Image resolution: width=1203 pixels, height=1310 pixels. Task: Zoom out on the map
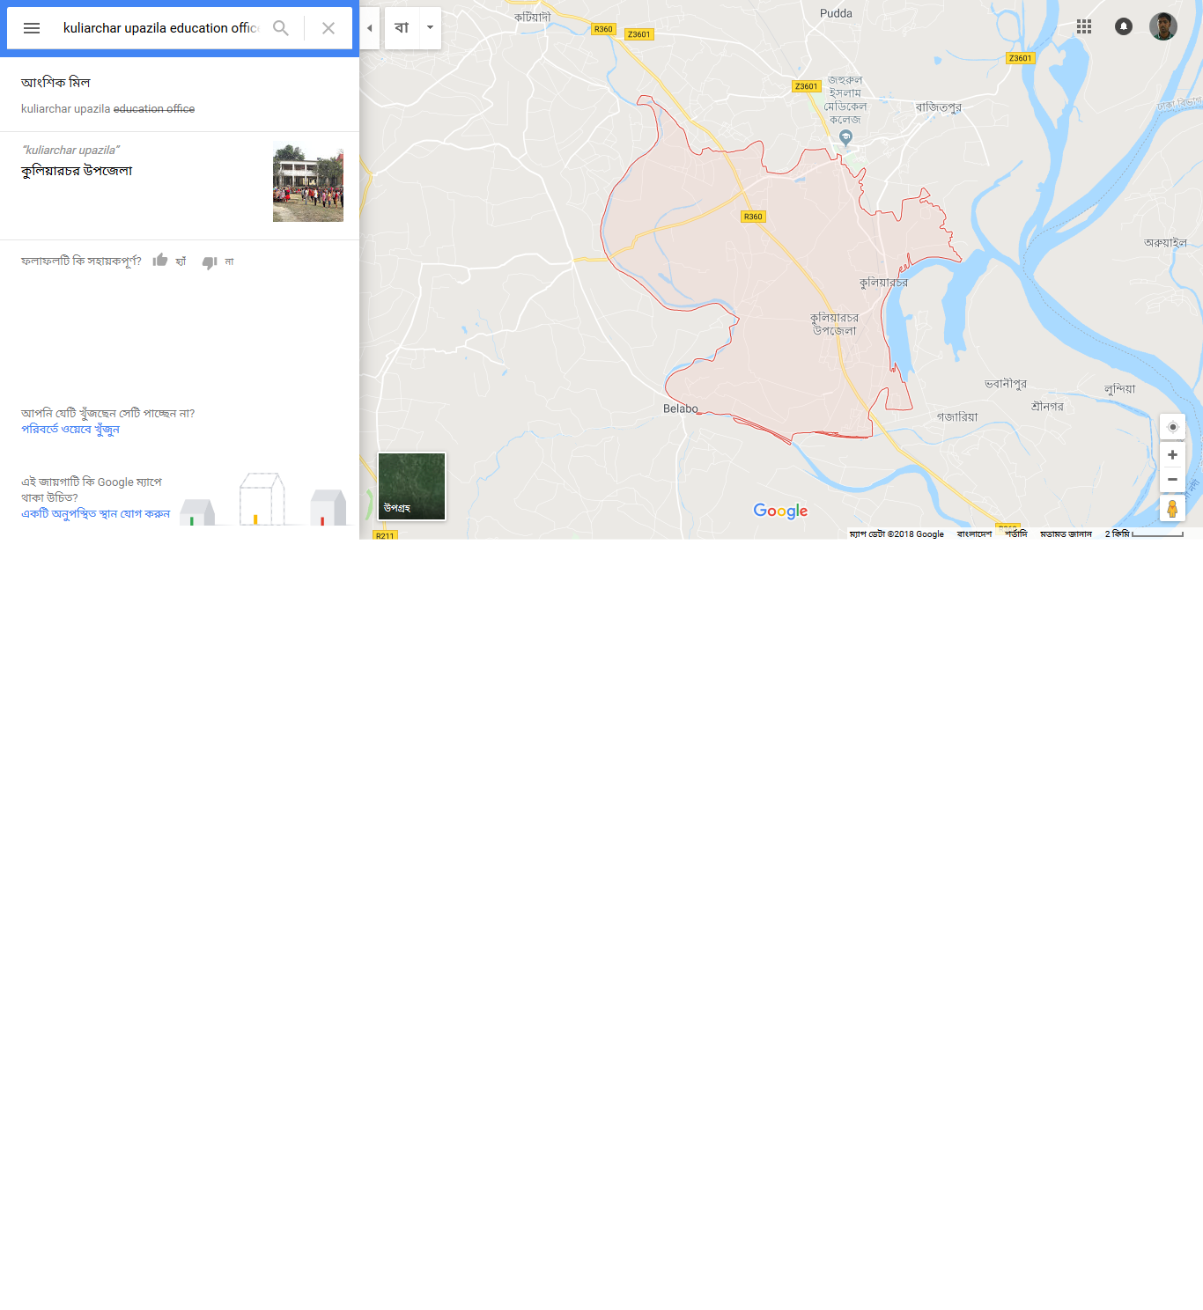(x=1172, y=480)
